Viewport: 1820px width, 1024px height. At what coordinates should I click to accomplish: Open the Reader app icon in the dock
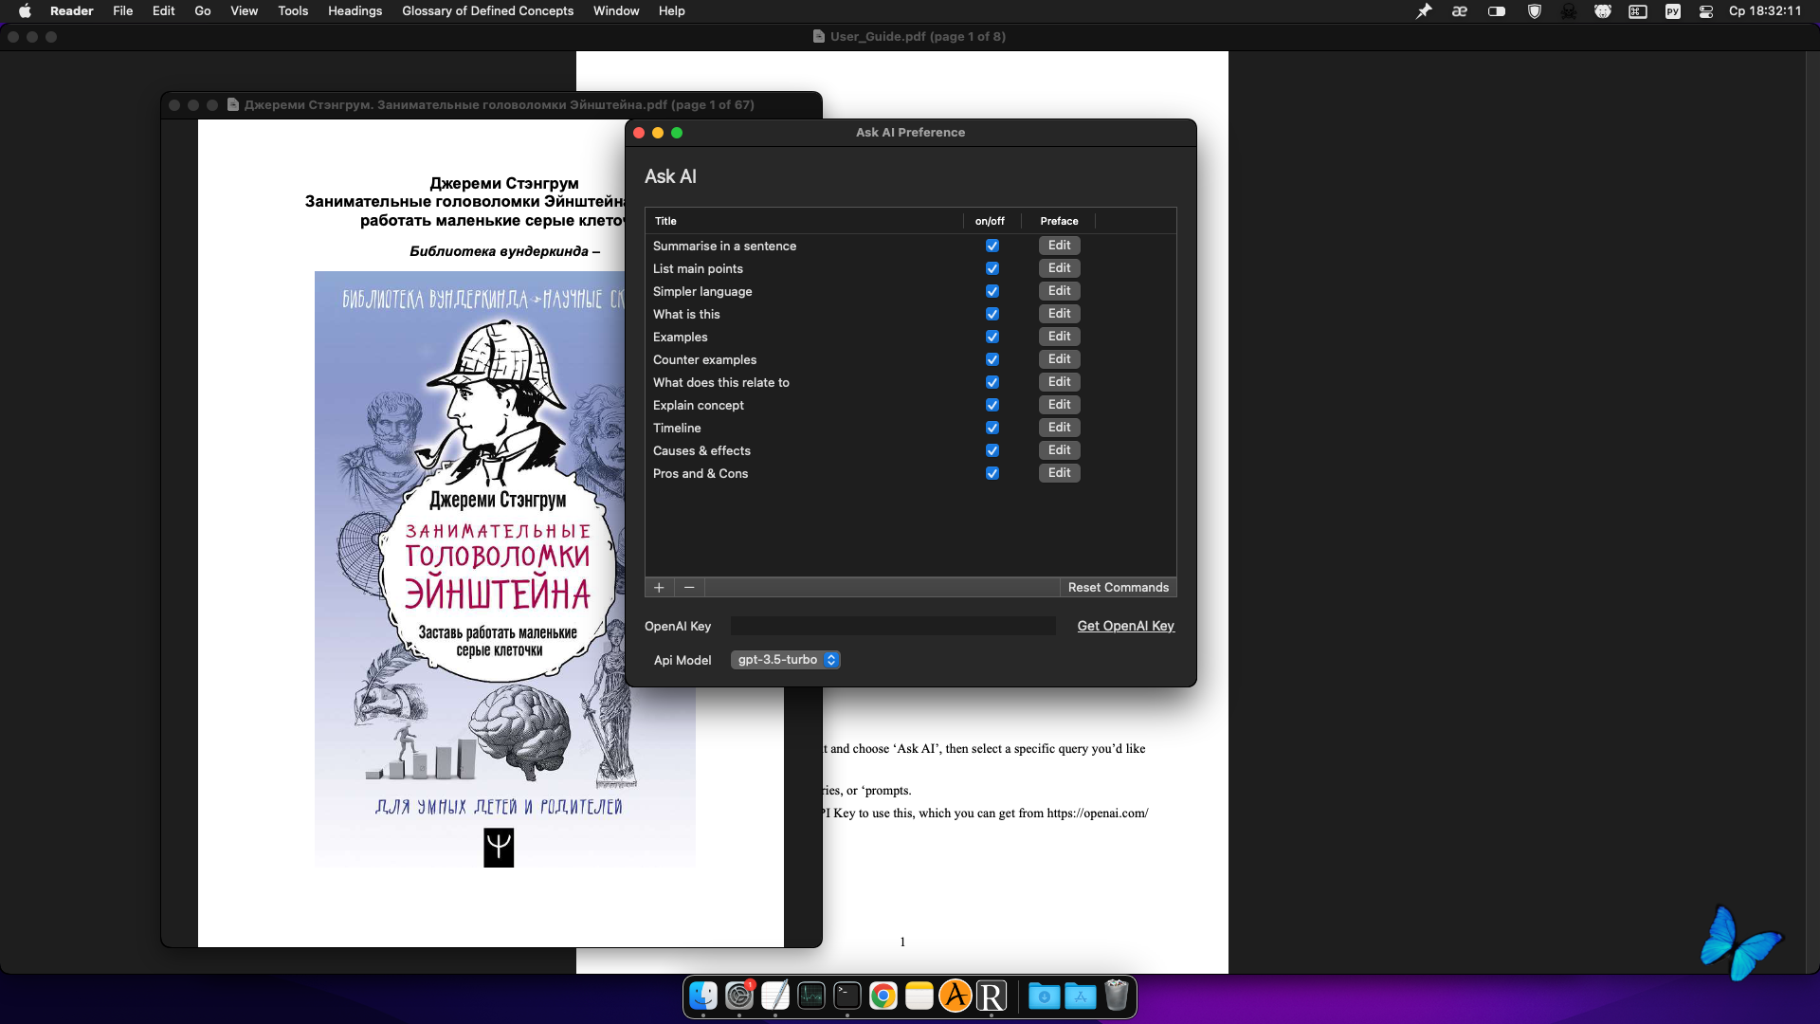pos(992,996)
